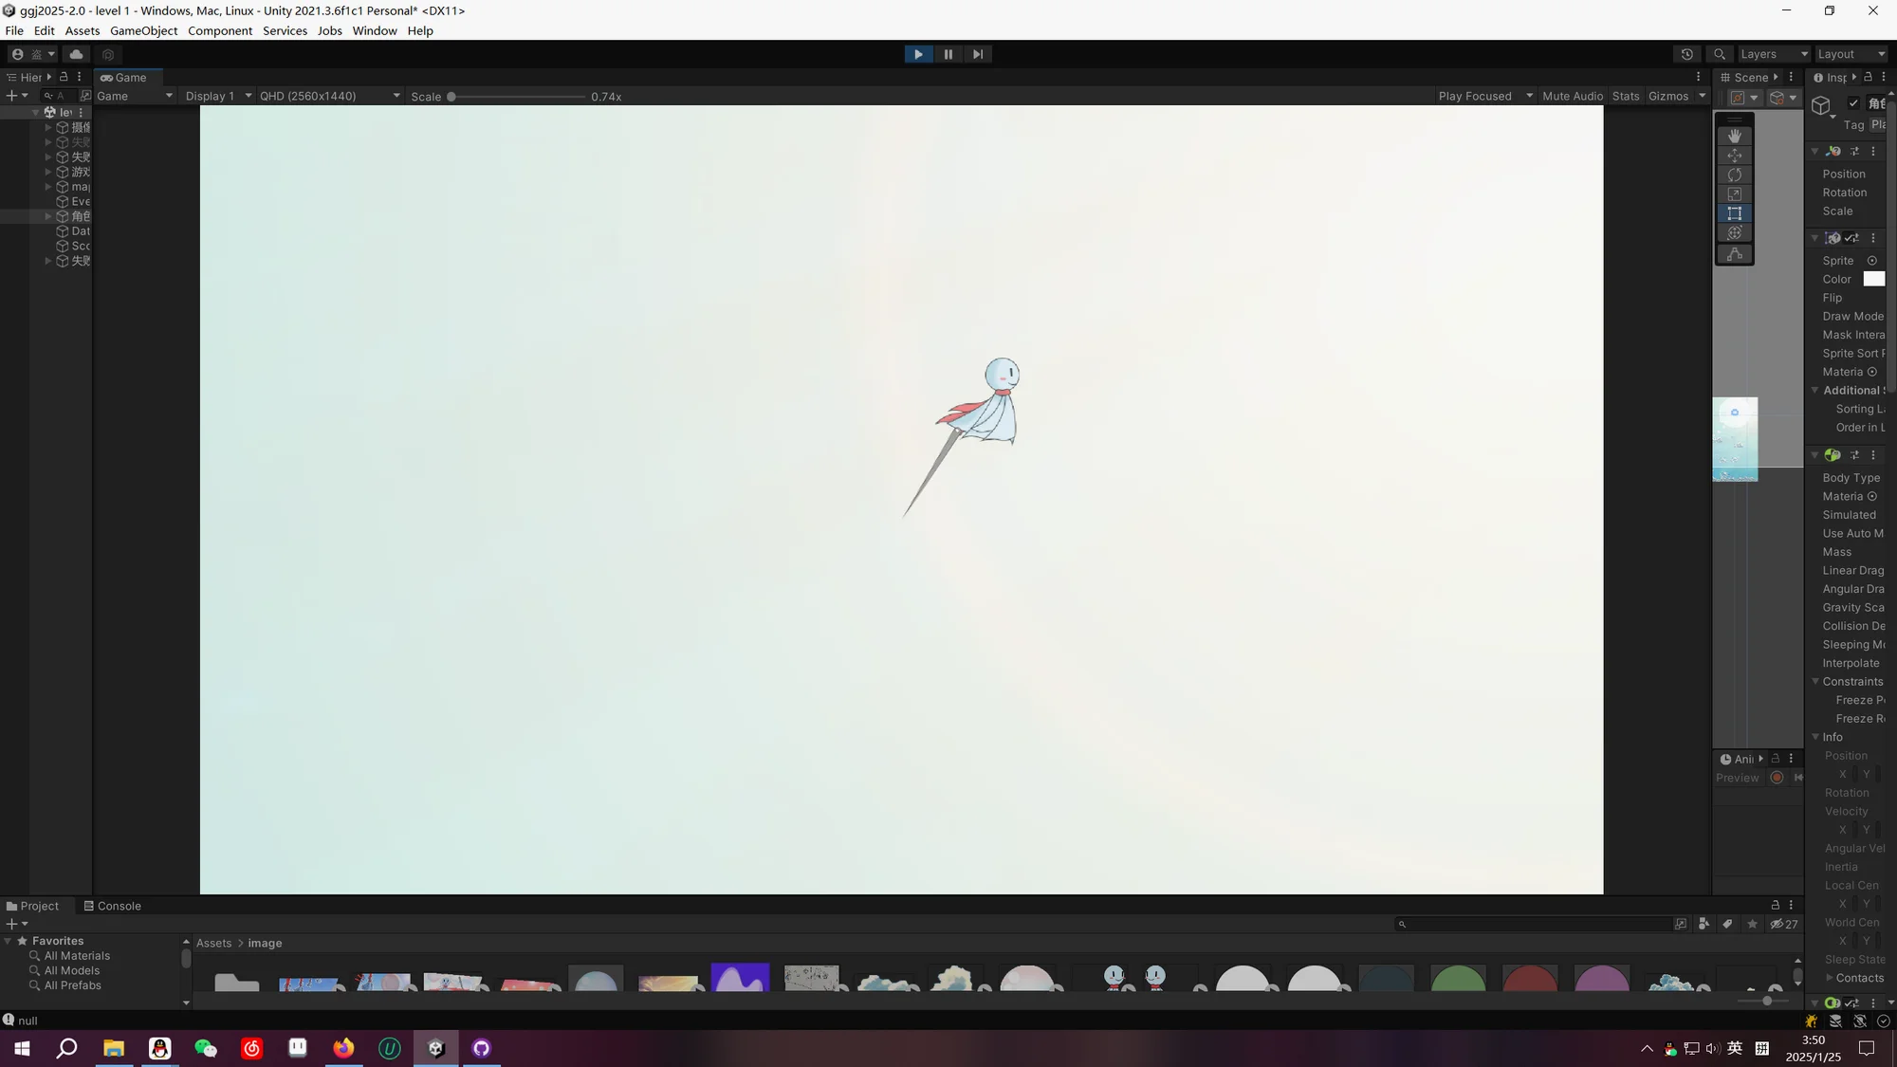Select All Prefabs in Favorites
Viewport: 1897px width, 1067px height.
coord(72,985)
